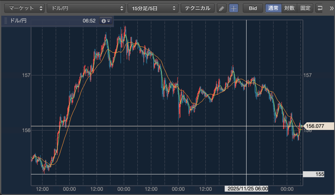Select the pencil drawing tool icon
This screenshot has width=335, height=195.
point(222,8)
